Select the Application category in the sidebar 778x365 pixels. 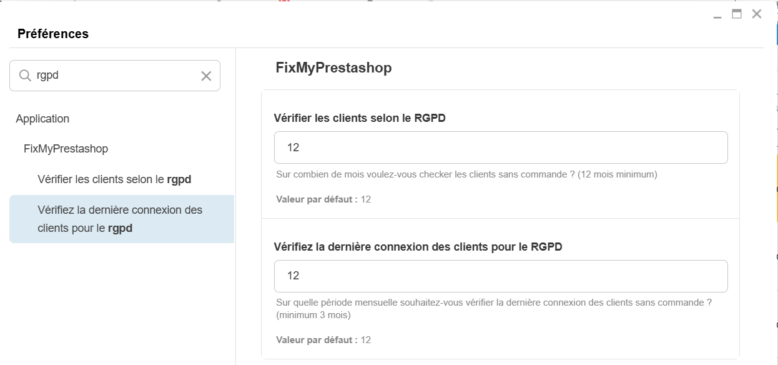[x=42, y=119]
